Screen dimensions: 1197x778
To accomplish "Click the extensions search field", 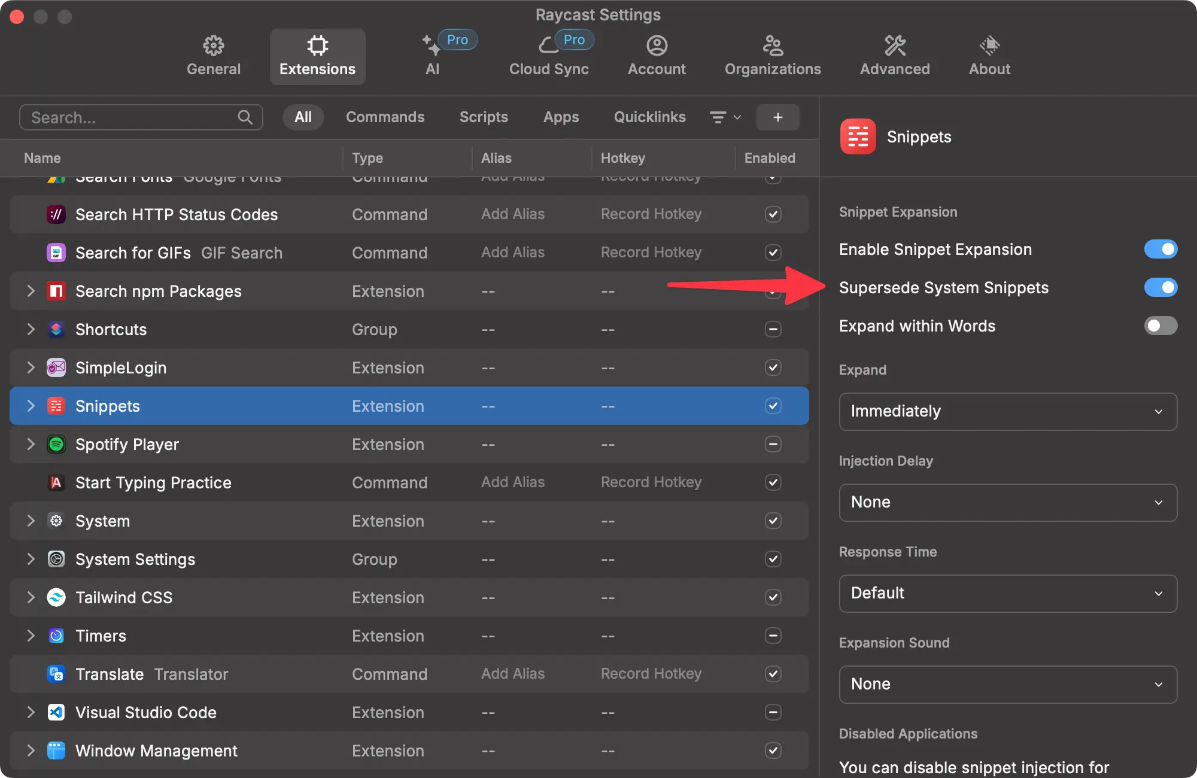I will click(x=141, y=117).
